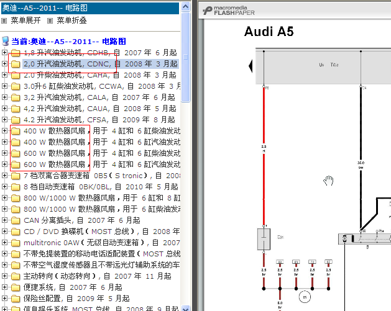
Task: Expand the 7 档双离合器变速箱 0B5 node
Action: (x=4, y=176)
